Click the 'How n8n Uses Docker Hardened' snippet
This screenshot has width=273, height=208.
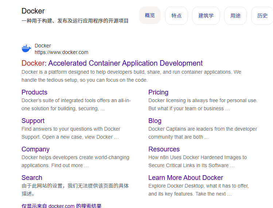point(198,161)
